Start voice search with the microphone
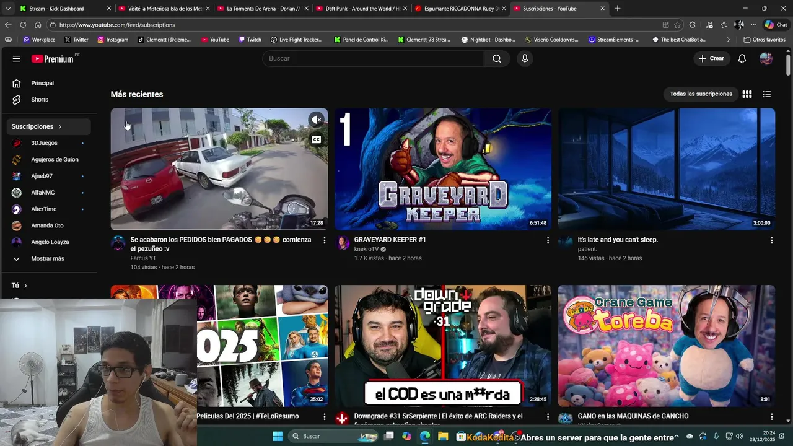 click(x=525, y=58)
